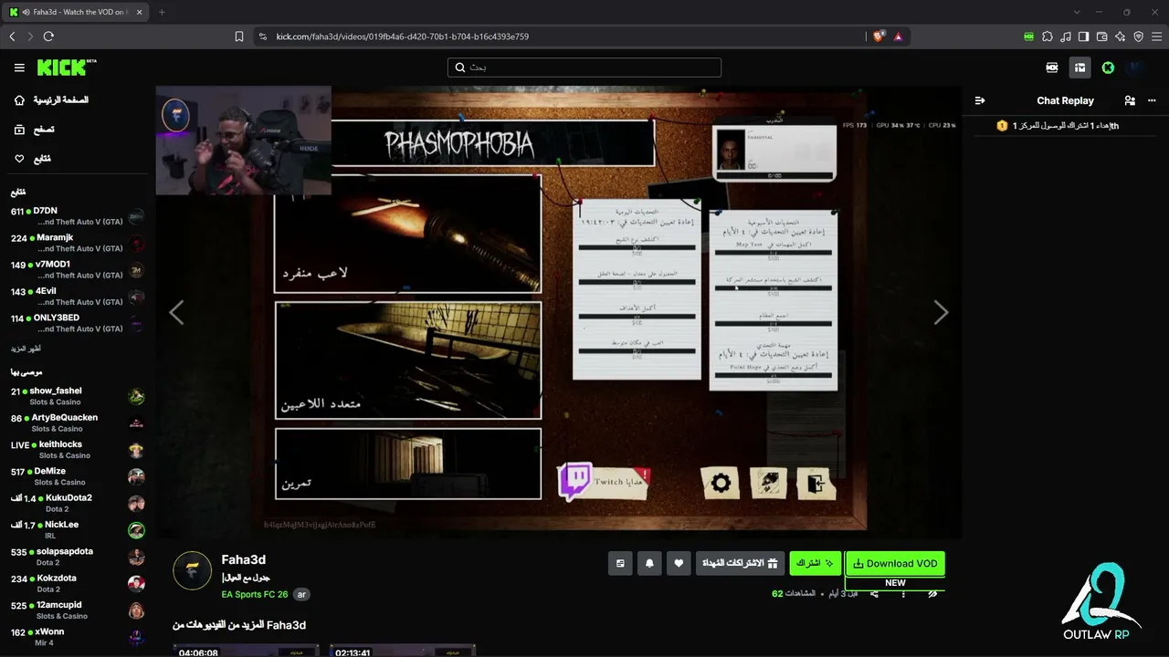Open the highlighted square header icon
Screen dimensions: 1169x657
(x=1079, y=68)
